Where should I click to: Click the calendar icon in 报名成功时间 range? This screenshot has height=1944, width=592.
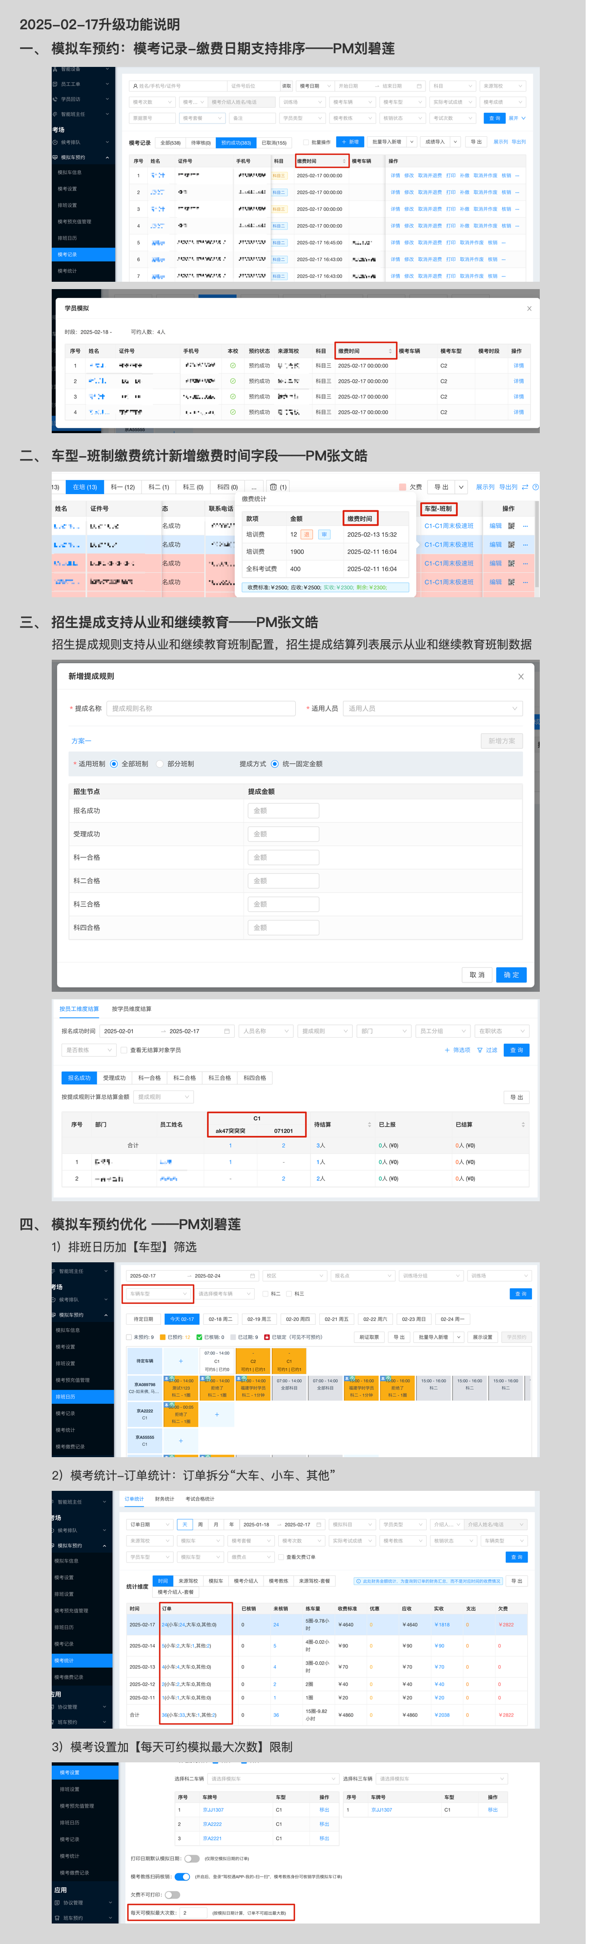[226, 1031]
